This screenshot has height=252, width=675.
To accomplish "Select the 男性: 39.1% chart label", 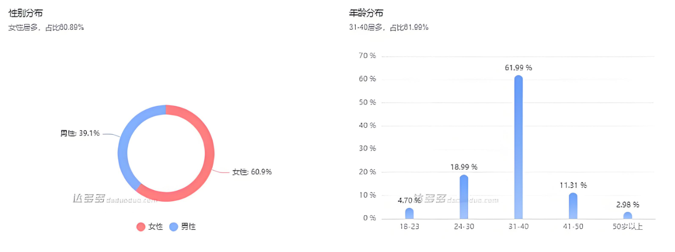I will point(80,133).
